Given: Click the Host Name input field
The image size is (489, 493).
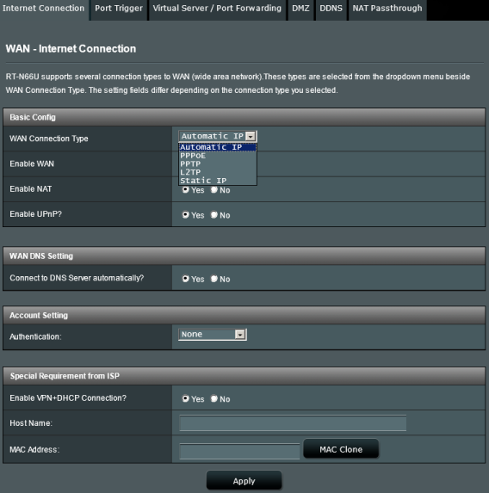Looking at the screenshot, I should [x=293, y=423].
